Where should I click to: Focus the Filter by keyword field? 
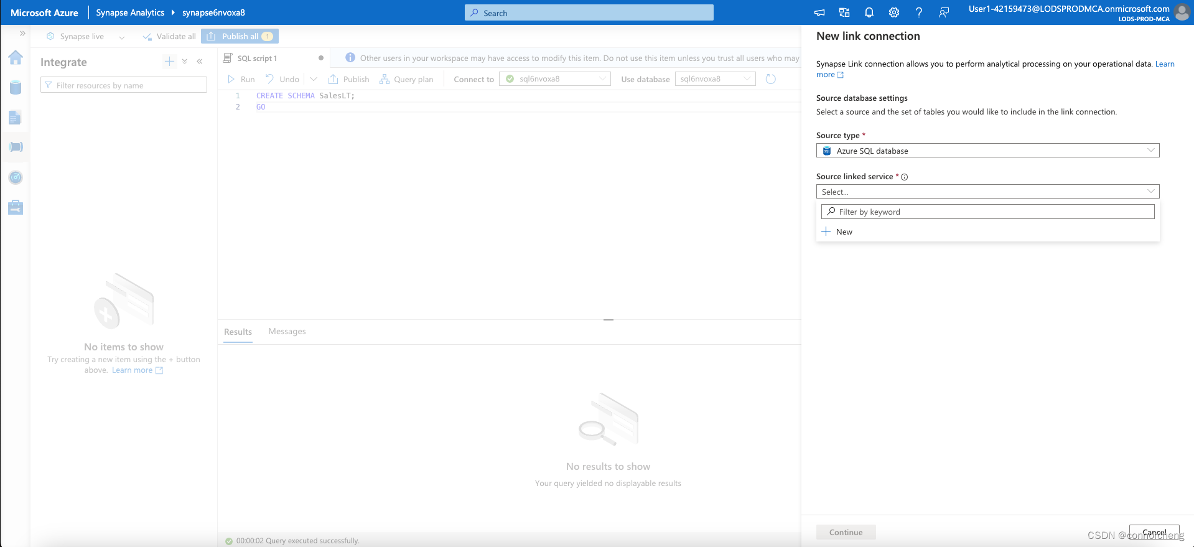click(x=987, y=212)
